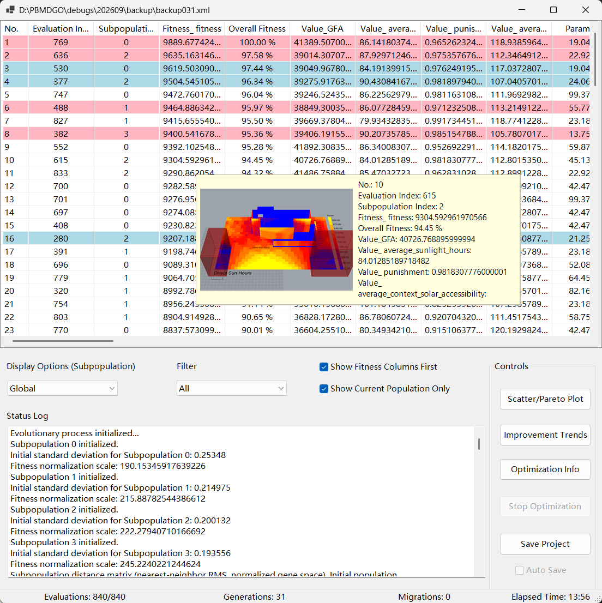Click the Save Project button
Image resolution: width=602 pixels, height=603 pixels.
point(545,544)
